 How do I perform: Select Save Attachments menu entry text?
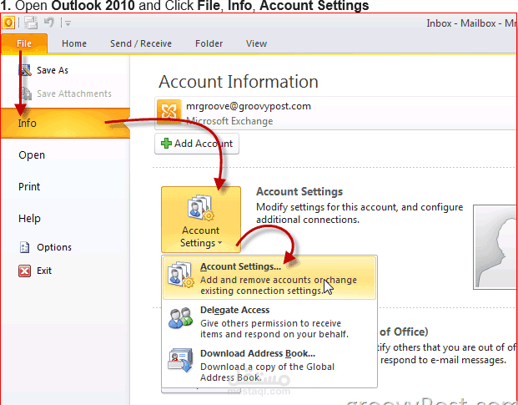tap(74, 94)
